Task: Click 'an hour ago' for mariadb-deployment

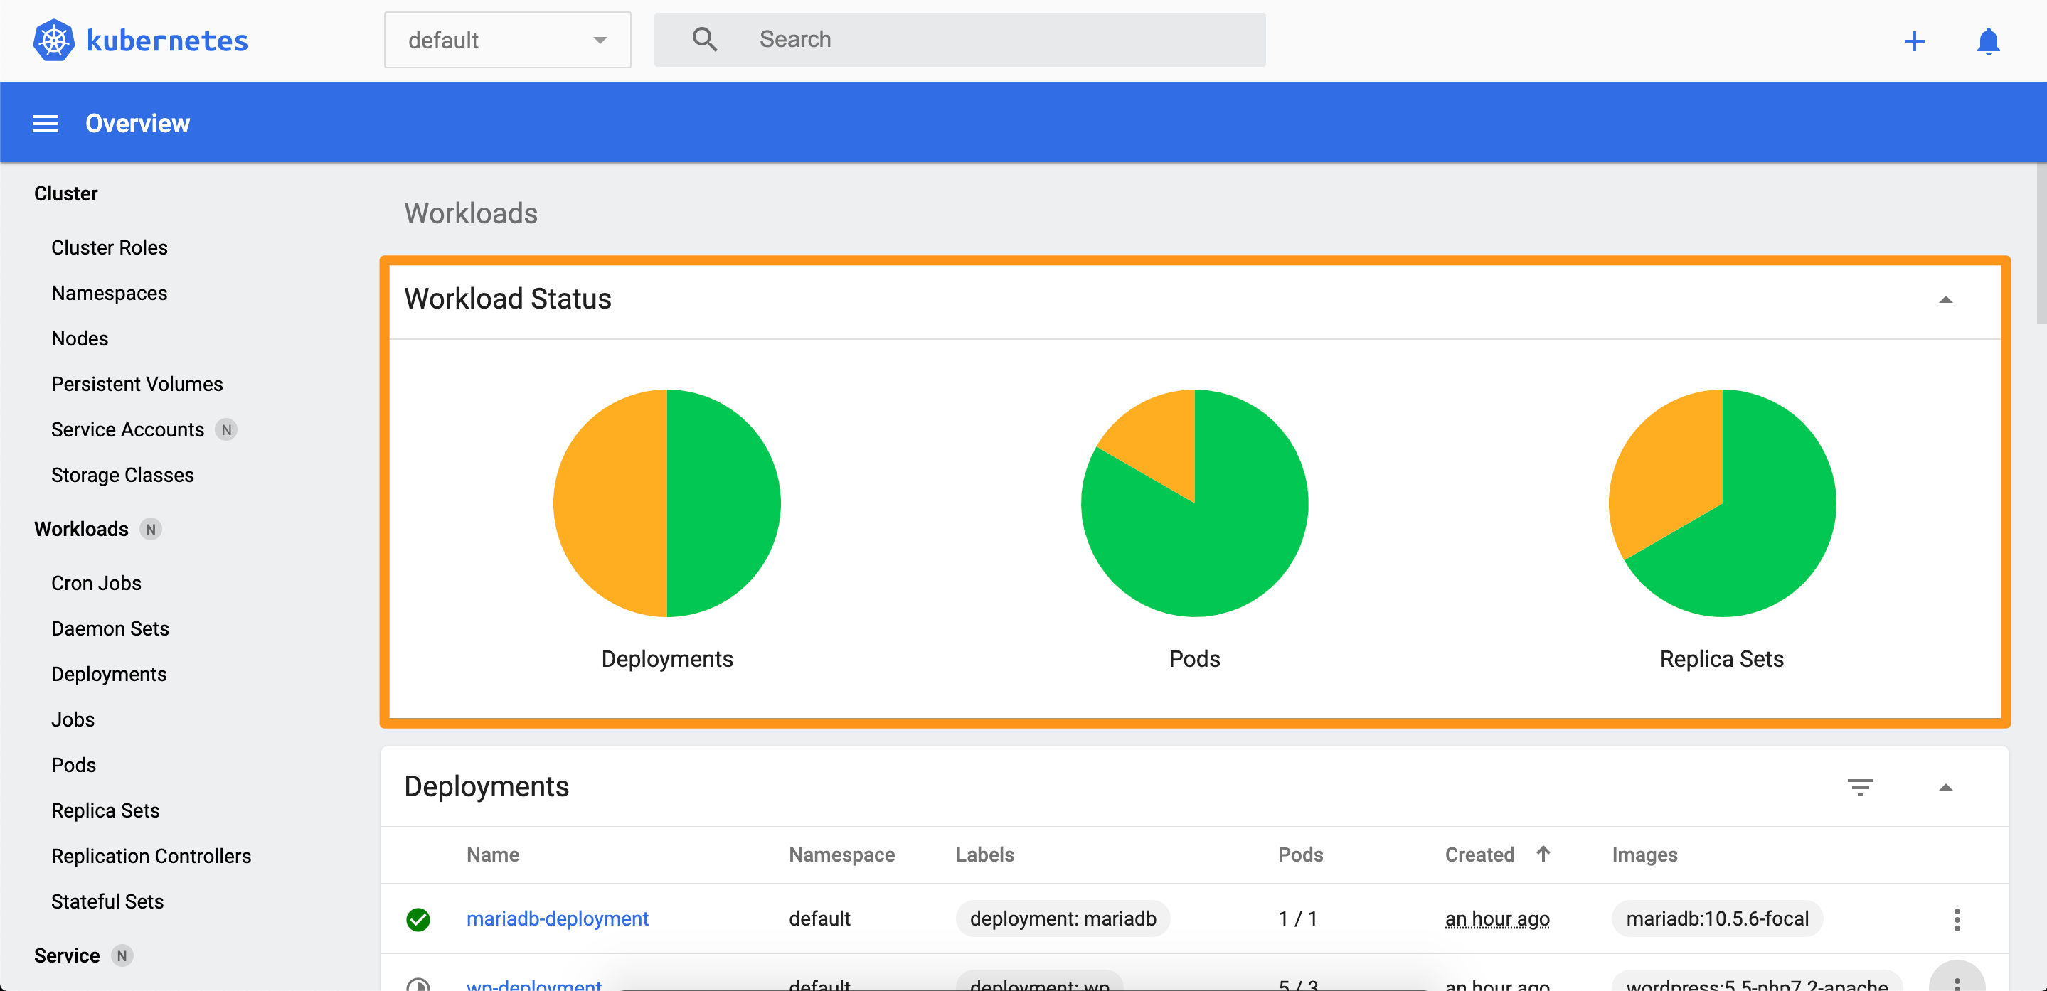Action: [1496, 918]
